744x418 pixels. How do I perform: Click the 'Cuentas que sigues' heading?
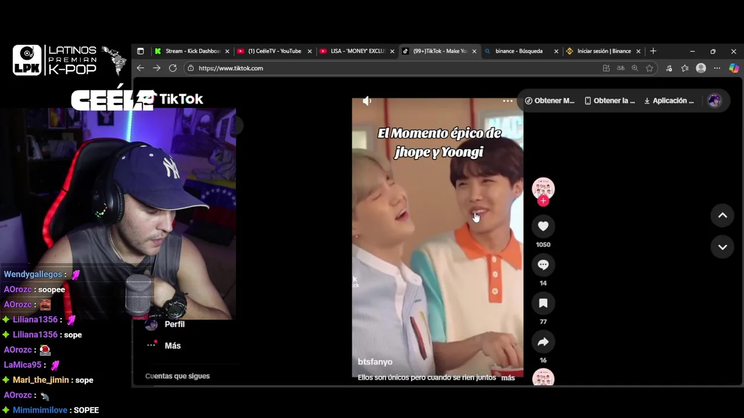click(x=177, y=376)
